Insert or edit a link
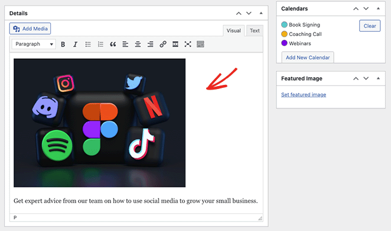Image resolution: width=391 pixels, height=231 pixels. coord(163,44)
